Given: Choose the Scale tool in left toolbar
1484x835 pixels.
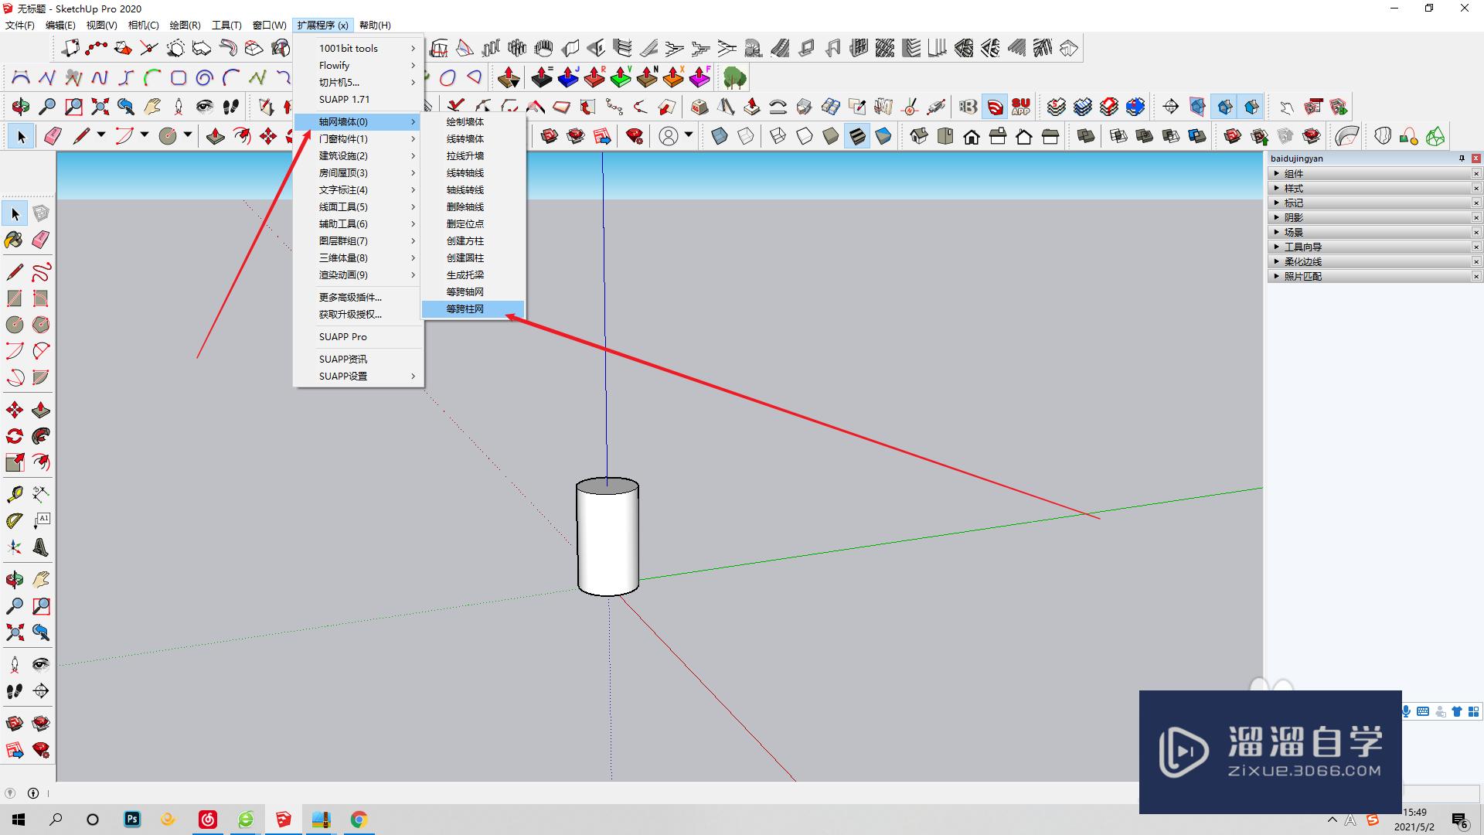Looking at the screenshot, I should click(14, 462).
